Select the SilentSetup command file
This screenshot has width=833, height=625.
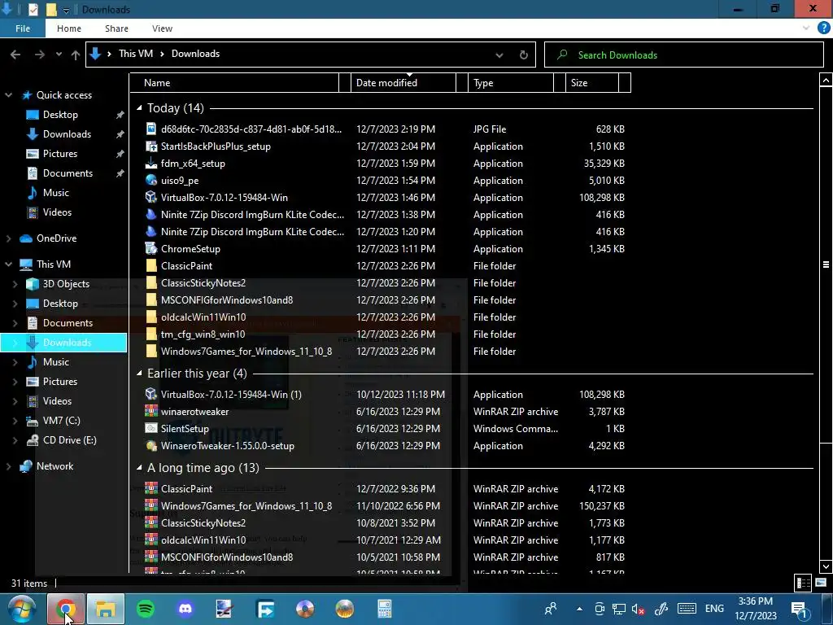pos(185,428)
